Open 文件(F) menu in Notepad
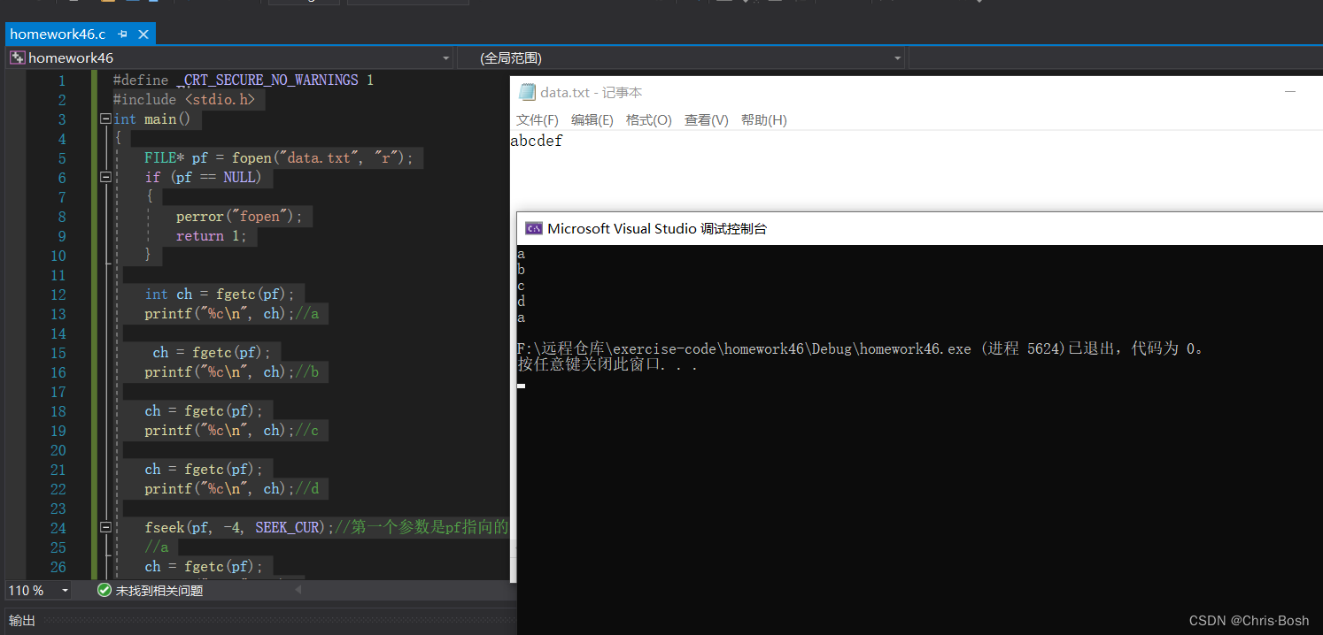Screen dimensions: 1323x635 (x=538, y=120)
